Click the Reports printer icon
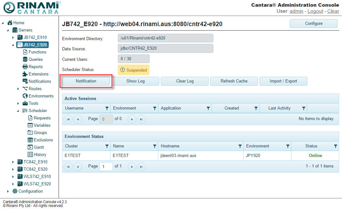This screenshot has height=214, width=342. 25,67
